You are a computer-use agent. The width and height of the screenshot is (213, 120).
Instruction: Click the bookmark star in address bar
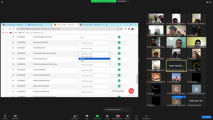(x=121, y=29)
